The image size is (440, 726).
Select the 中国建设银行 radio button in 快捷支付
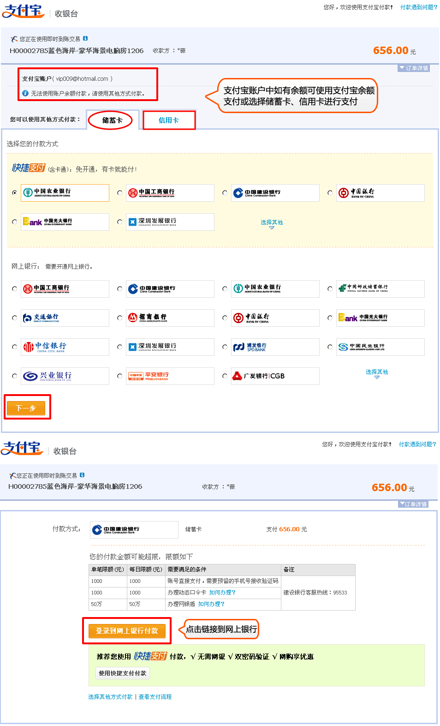point(225,193)
